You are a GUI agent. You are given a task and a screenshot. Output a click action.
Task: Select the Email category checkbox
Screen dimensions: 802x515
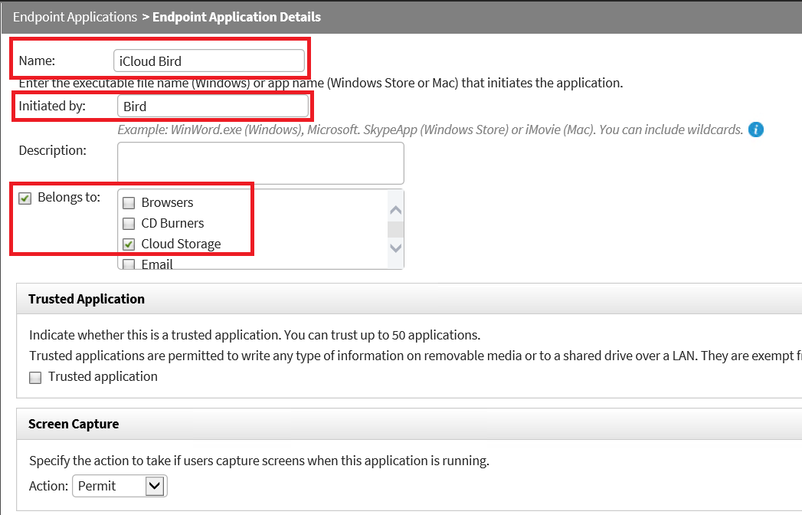click(x=129, y=264)
